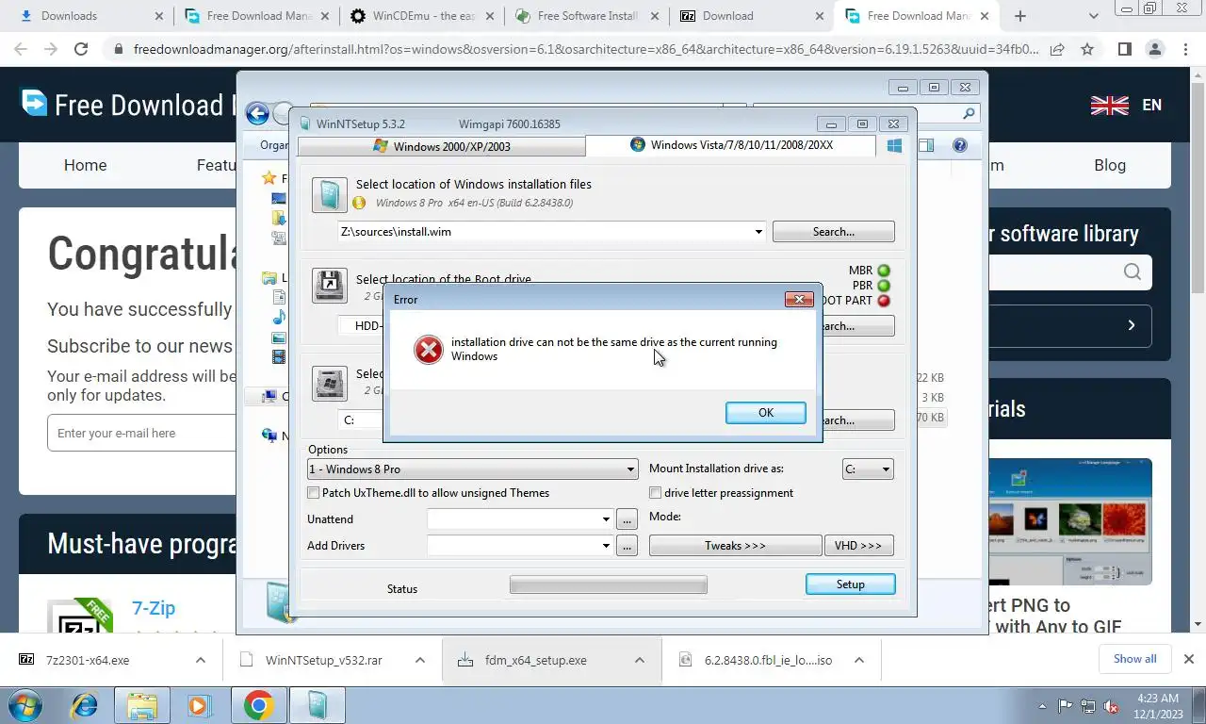Image resolution: width=1206 pixels, height=724 pixels.
Task: Click the Status progress bar
Action: [x=608, y=585]
